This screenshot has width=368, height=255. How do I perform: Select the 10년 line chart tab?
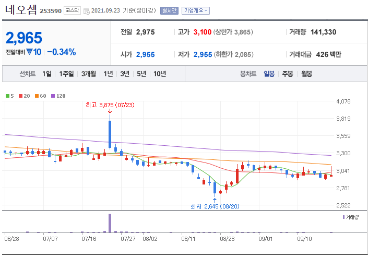(160, 74)
